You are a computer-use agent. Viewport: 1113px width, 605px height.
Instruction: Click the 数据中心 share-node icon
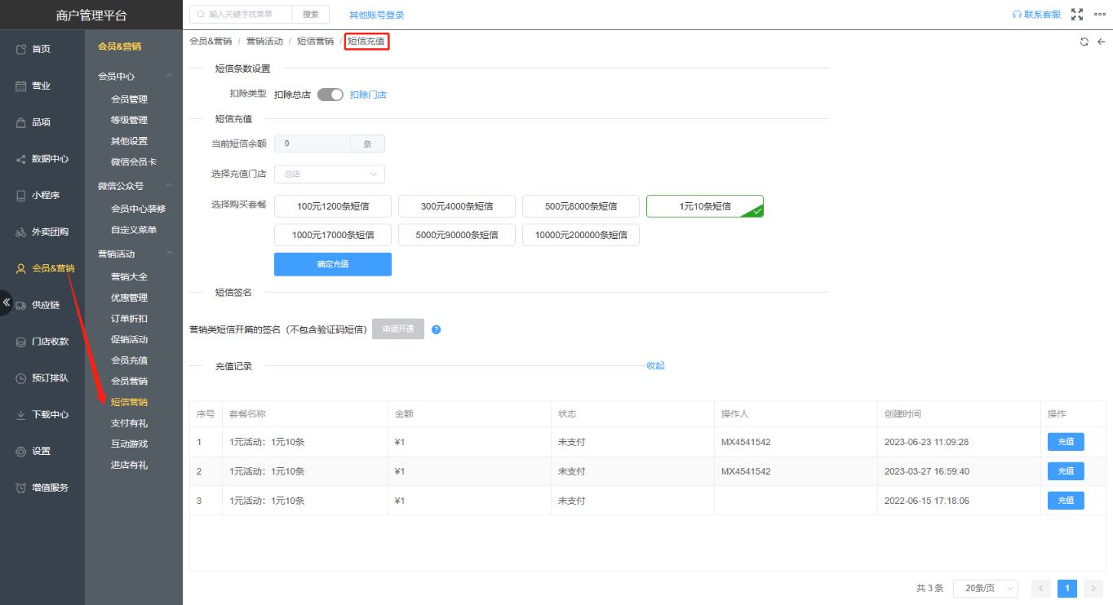(x=21, y=159)
